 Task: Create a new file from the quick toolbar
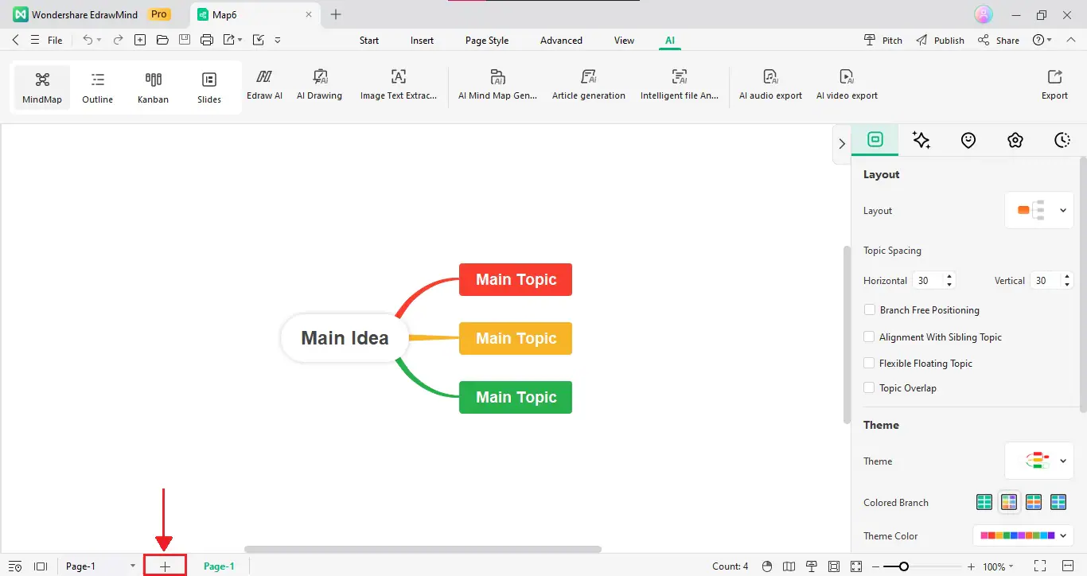coord(140,40)
